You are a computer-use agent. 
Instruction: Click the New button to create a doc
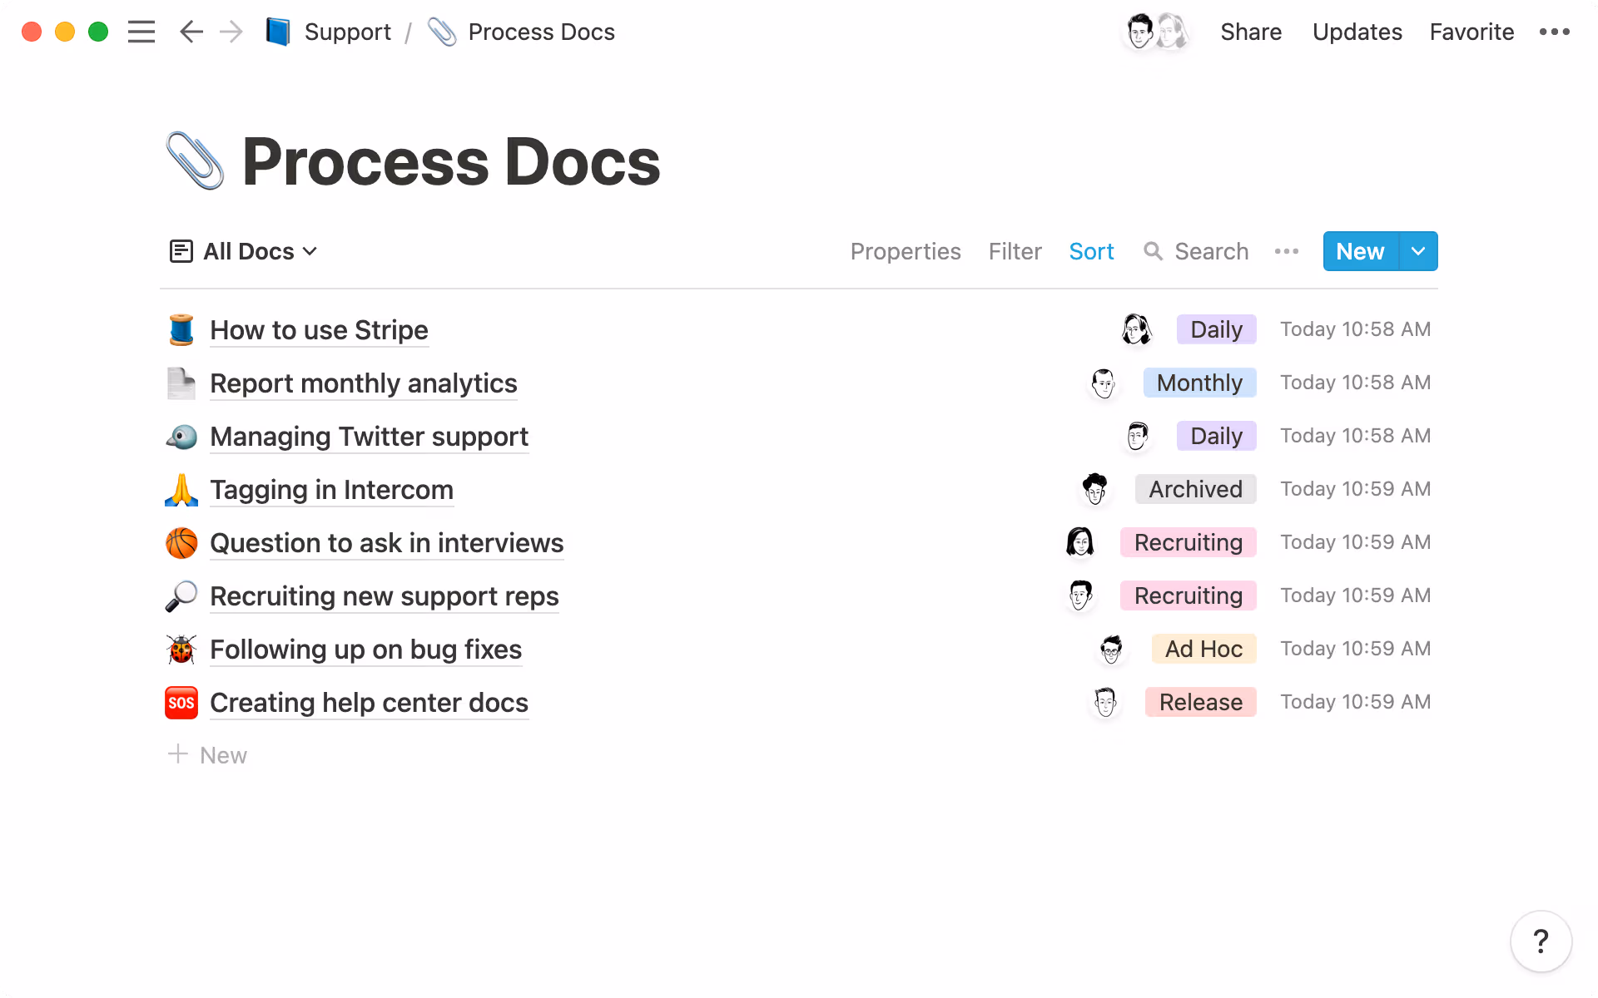1359,251
